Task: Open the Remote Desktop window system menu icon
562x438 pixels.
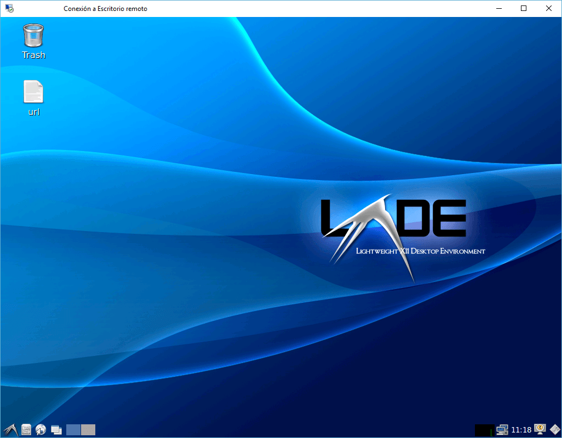Action: 9,8
